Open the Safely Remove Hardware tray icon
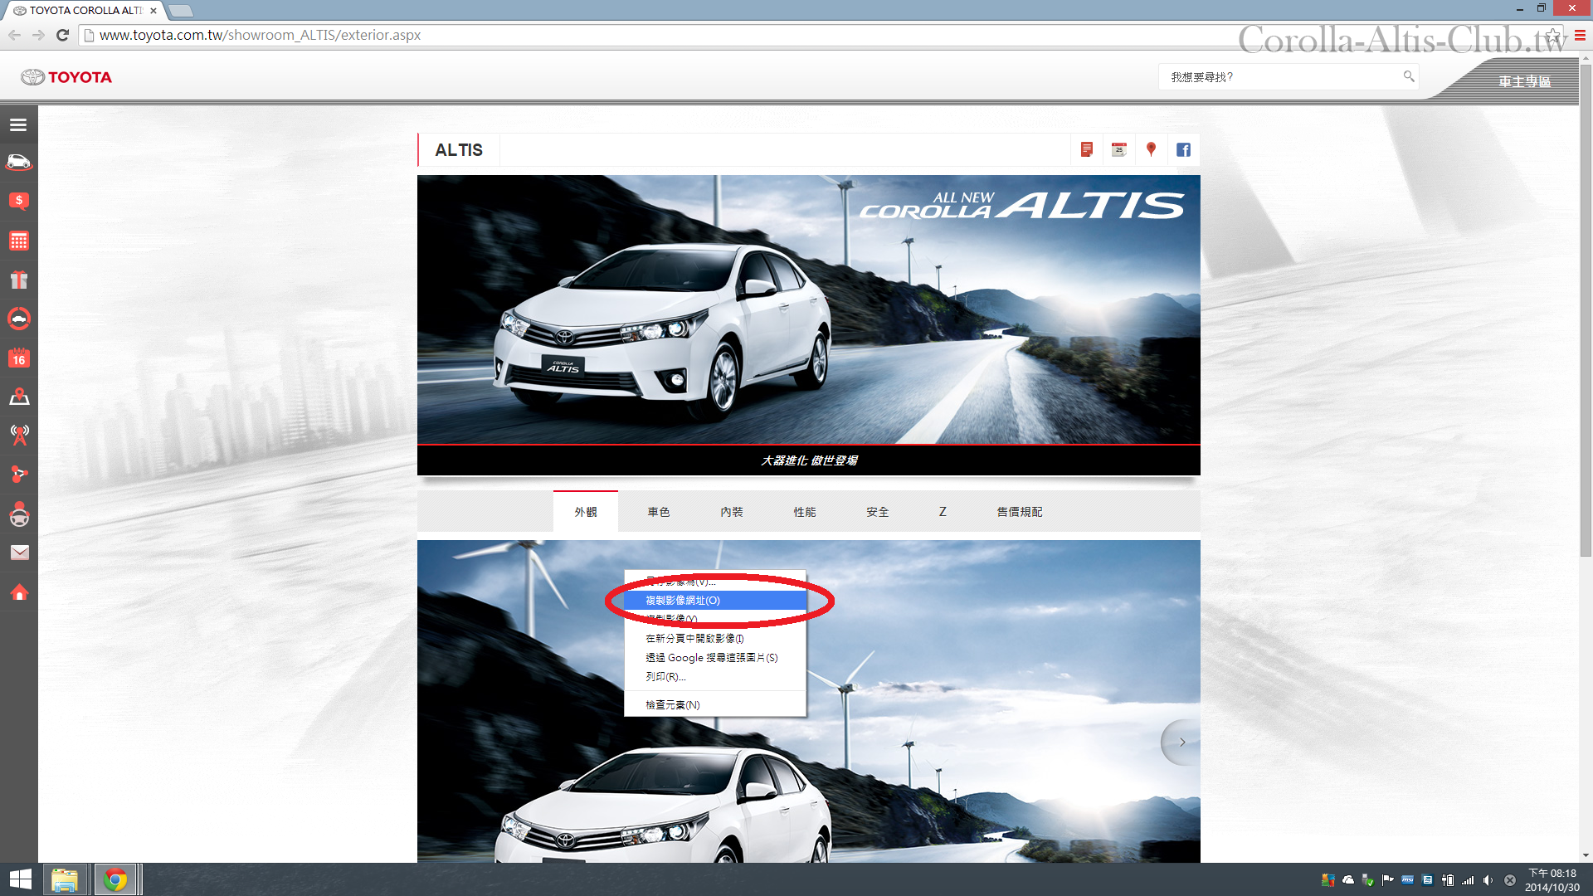Viewport: 1593px width, 896px height. [1368, 880]
